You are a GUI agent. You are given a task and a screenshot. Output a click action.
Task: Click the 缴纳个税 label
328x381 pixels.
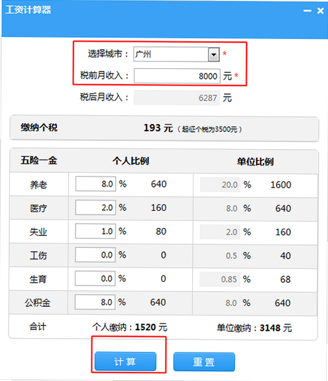click(x=39, y=127)
